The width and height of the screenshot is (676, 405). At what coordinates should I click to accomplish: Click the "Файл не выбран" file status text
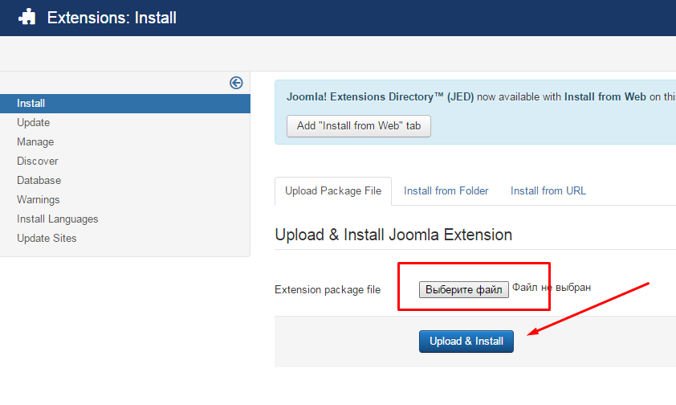552,288
